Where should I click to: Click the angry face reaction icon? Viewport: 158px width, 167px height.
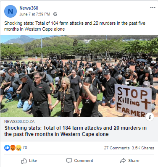coord(13,148)
